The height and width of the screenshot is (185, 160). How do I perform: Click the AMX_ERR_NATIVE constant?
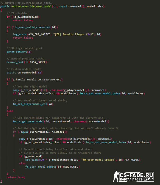click(x=39, y=34)
